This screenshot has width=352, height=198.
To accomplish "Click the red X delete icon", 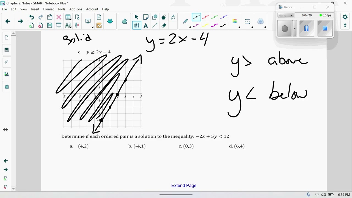I will click(59, 17).
